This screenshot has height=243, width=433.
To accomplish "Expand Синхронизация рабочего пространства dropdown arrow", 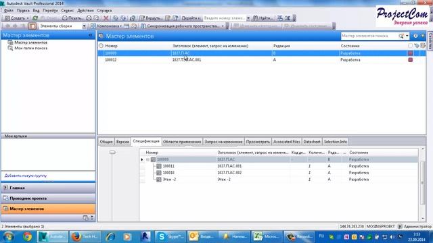I will click(x=223, y=26).
